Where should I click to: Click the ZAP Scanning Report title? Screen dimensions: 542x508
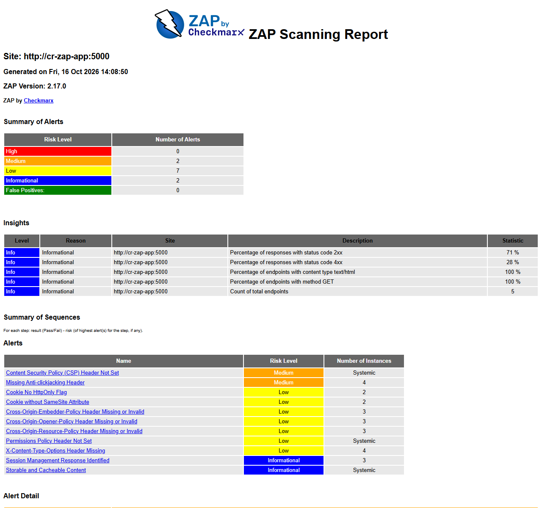tap(318, 34)
